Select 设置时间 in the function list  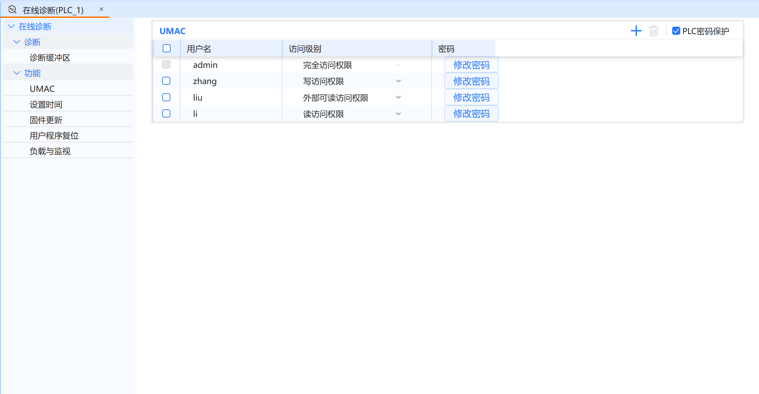pyautogui.click(x=46, y=105)
